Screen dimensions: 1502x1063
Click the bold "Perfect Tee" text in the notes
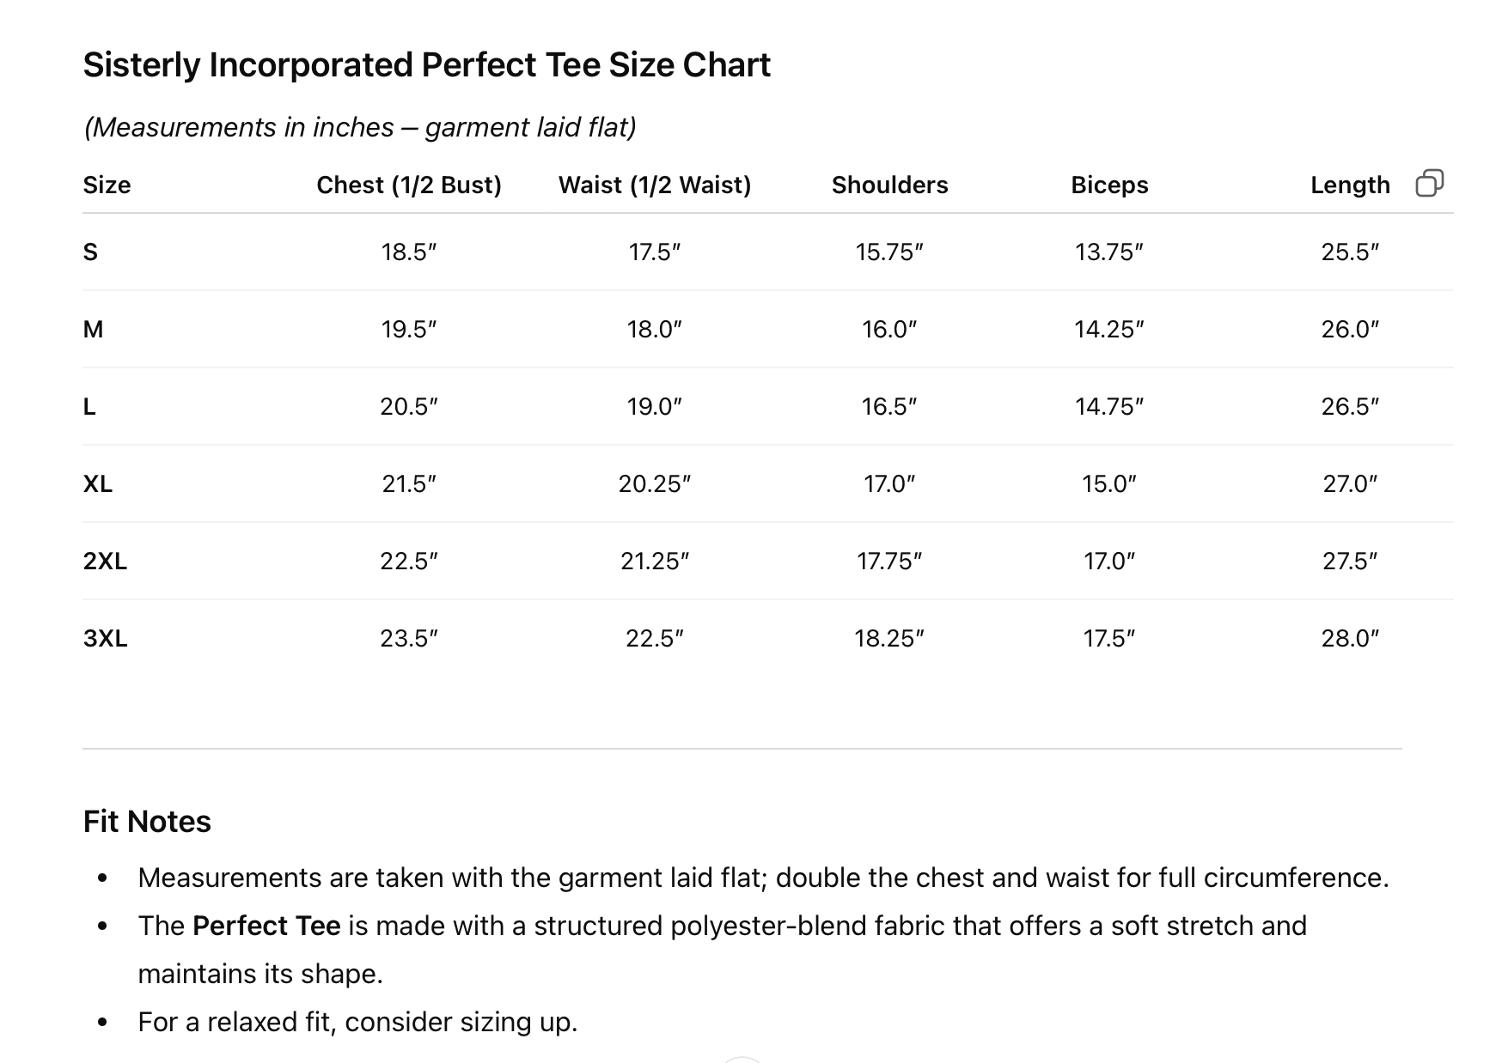pyautogui.click(x=266, y=926)
